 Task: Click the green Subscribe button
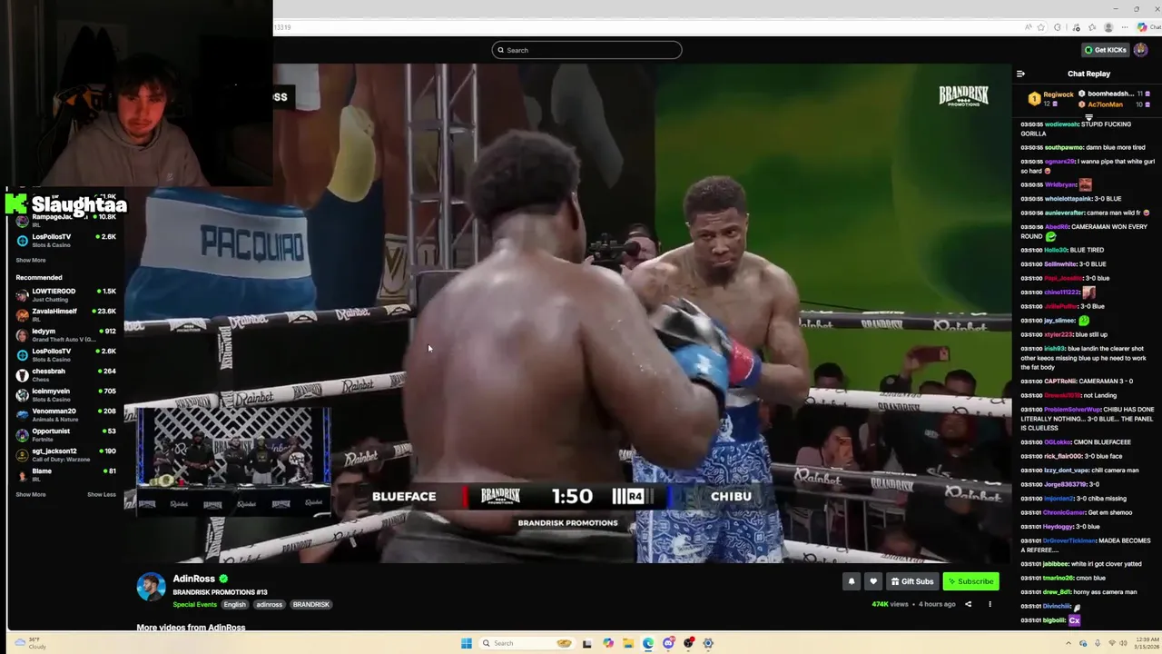(x=970, y=581)
